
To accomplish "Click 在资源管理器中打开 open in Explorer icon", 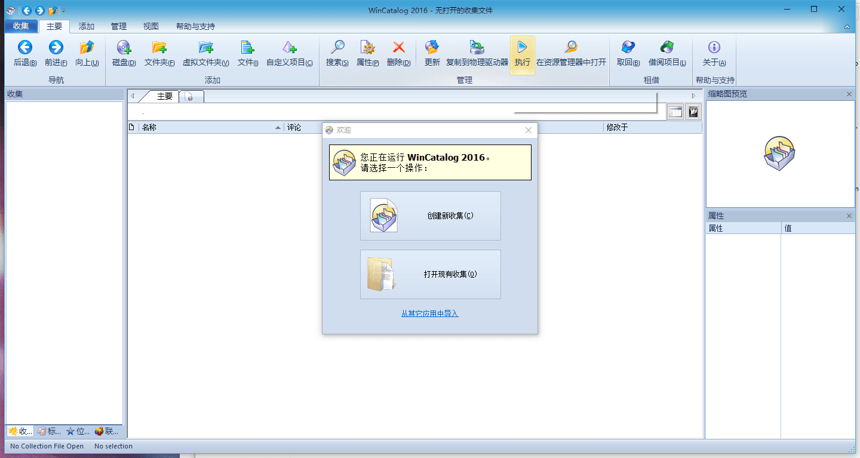I will 571,48.
